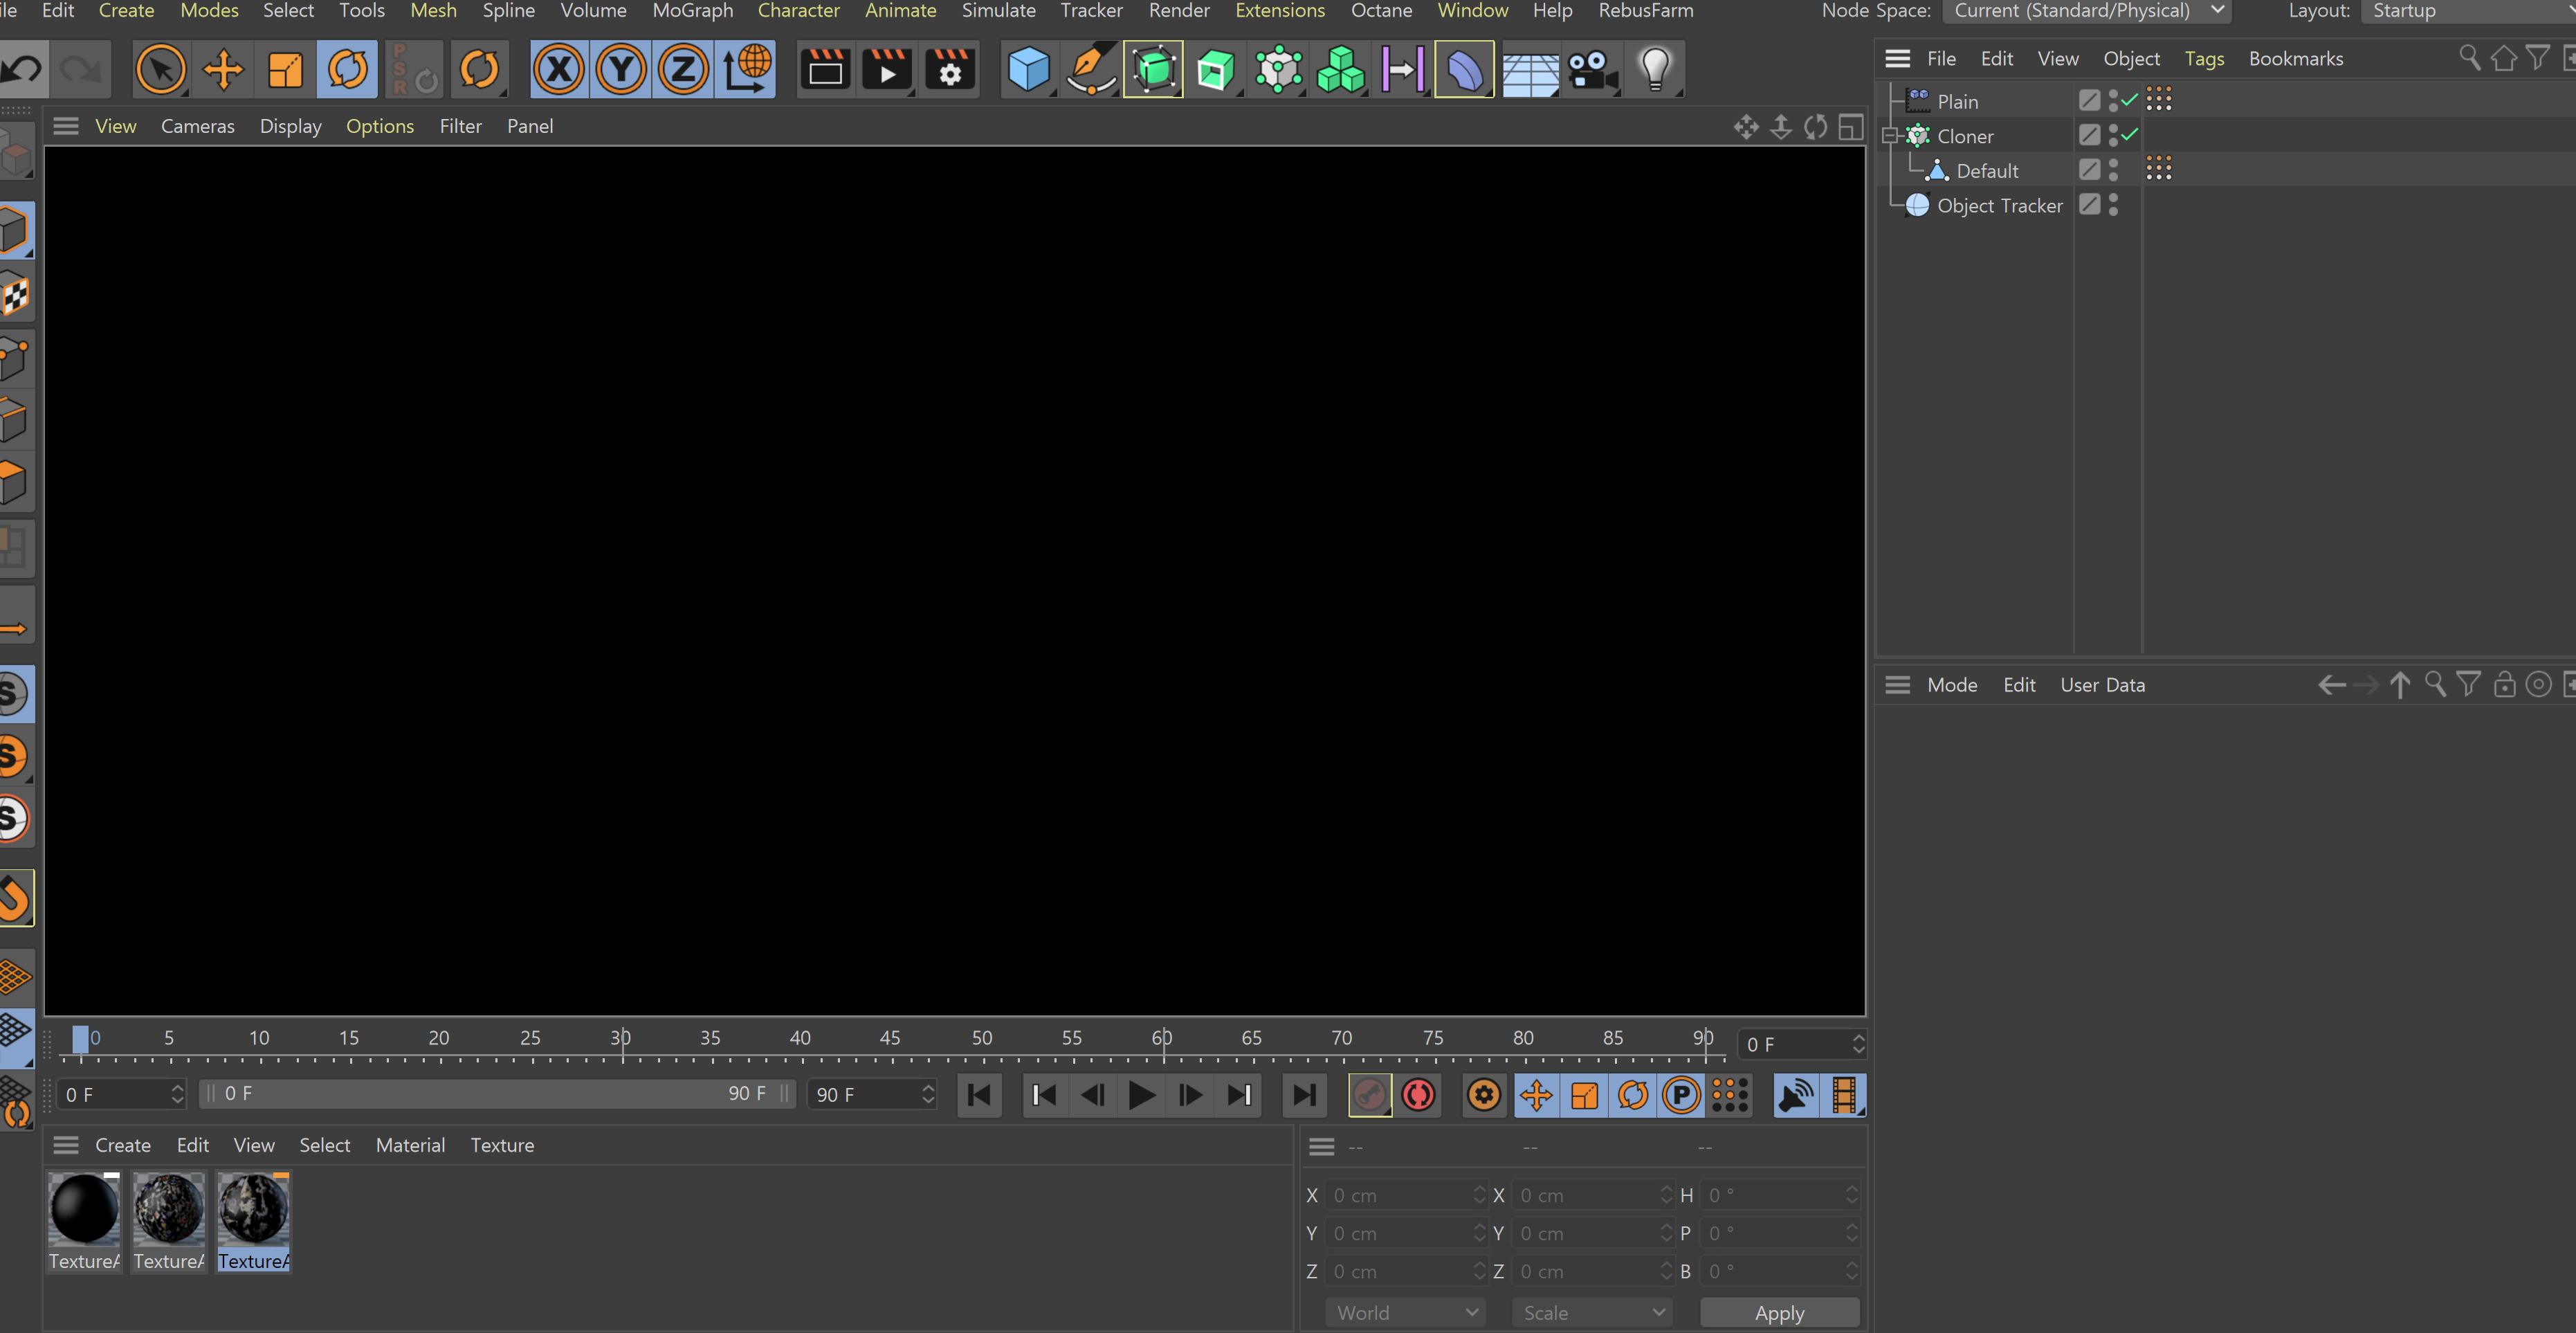Open the Scale mode dropdown
Screen dimensions: 2576x1333
pyautogui.click(x=1592, y=1312)
